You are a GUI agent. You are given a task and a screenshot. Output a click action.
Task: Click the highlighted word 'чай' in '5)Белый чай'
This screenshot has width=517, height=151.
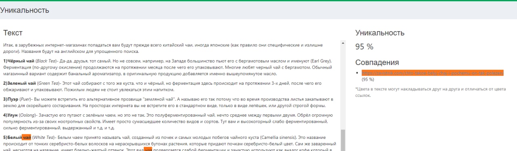click(x=27, y=137)
